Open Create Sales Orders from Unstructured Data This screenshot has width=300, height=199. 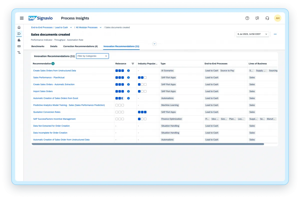click(x=54, y=71)
